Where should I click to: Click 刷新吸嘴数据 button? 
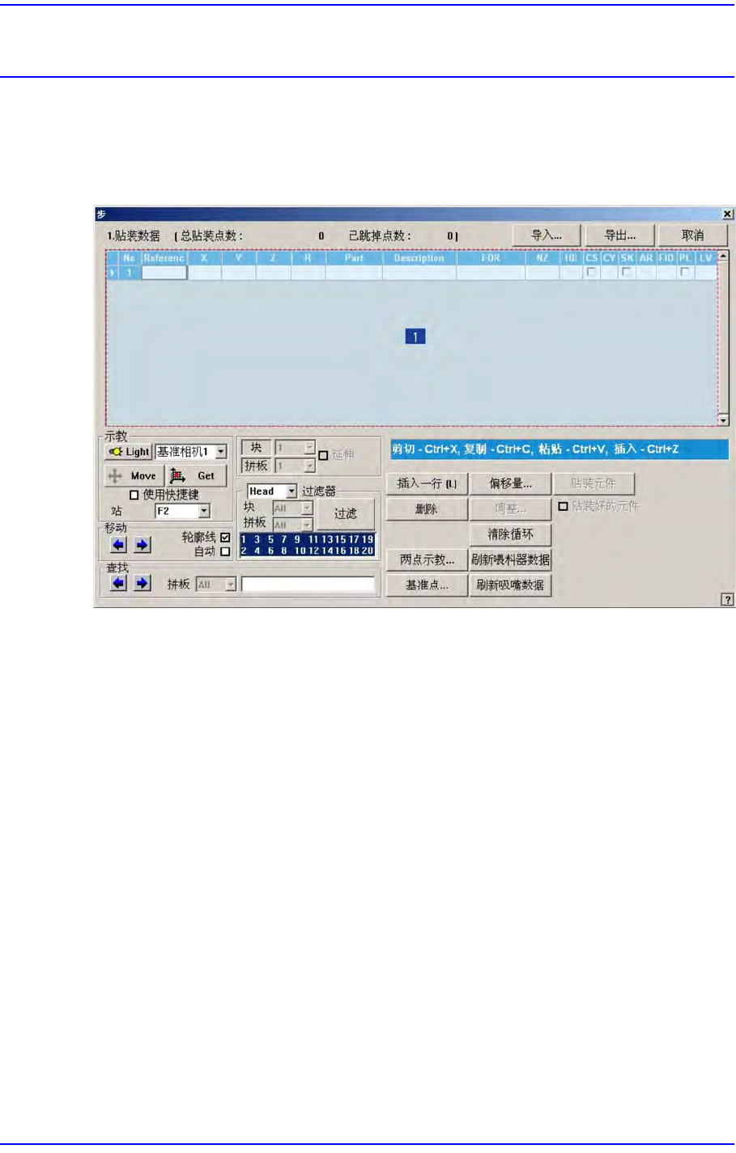point(510,585)
